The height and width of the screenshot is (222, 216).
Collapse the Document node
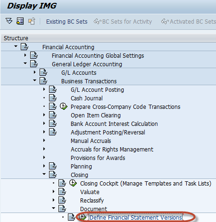(x=53, y=208)
